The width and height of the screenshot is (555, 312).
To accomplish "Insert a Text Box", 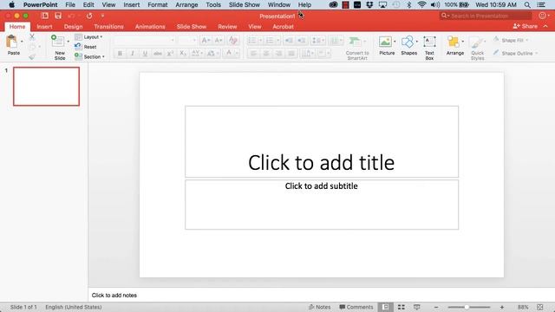I will click(429, 48).
